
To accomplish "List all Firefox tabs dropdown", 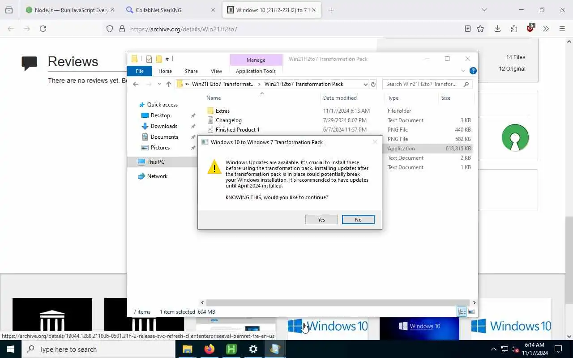I will [x=484, y=10].
